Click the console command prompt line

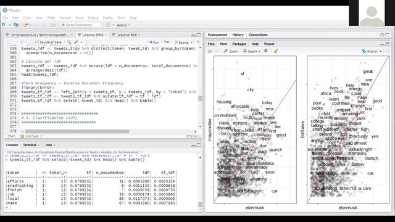(101, 207)
